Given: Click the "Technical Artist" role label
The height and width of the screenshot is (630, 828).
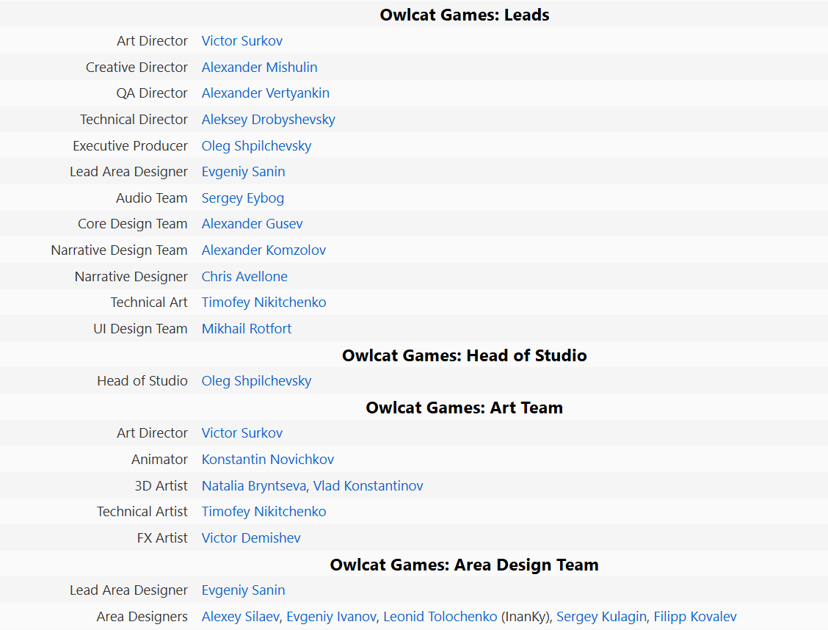Looking at the screenshot, I should pos(142,512).
